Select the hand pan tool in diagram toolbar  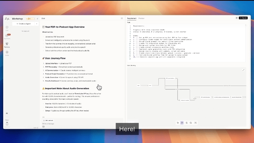(182, 123)
